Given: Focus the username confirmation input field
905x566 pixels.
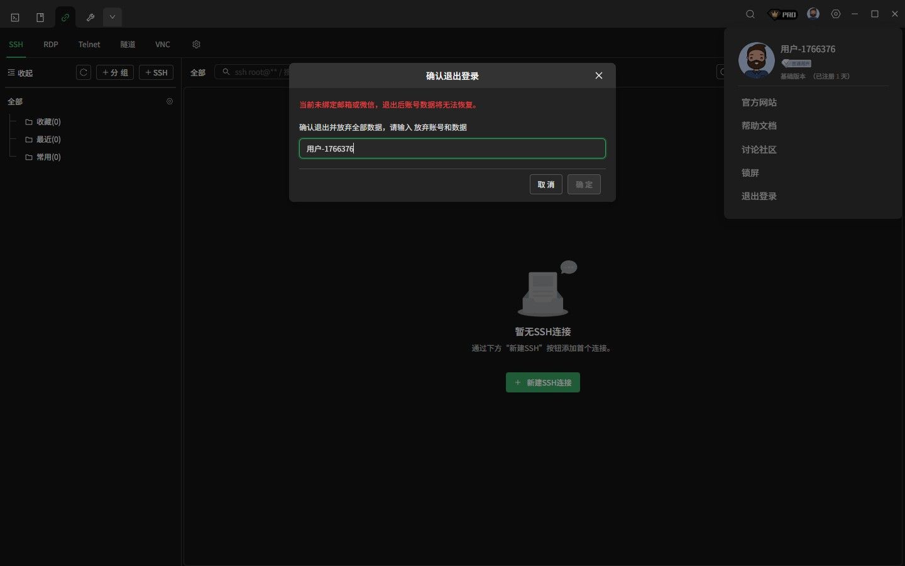Looking at the screenshot, I should (452, 148).
